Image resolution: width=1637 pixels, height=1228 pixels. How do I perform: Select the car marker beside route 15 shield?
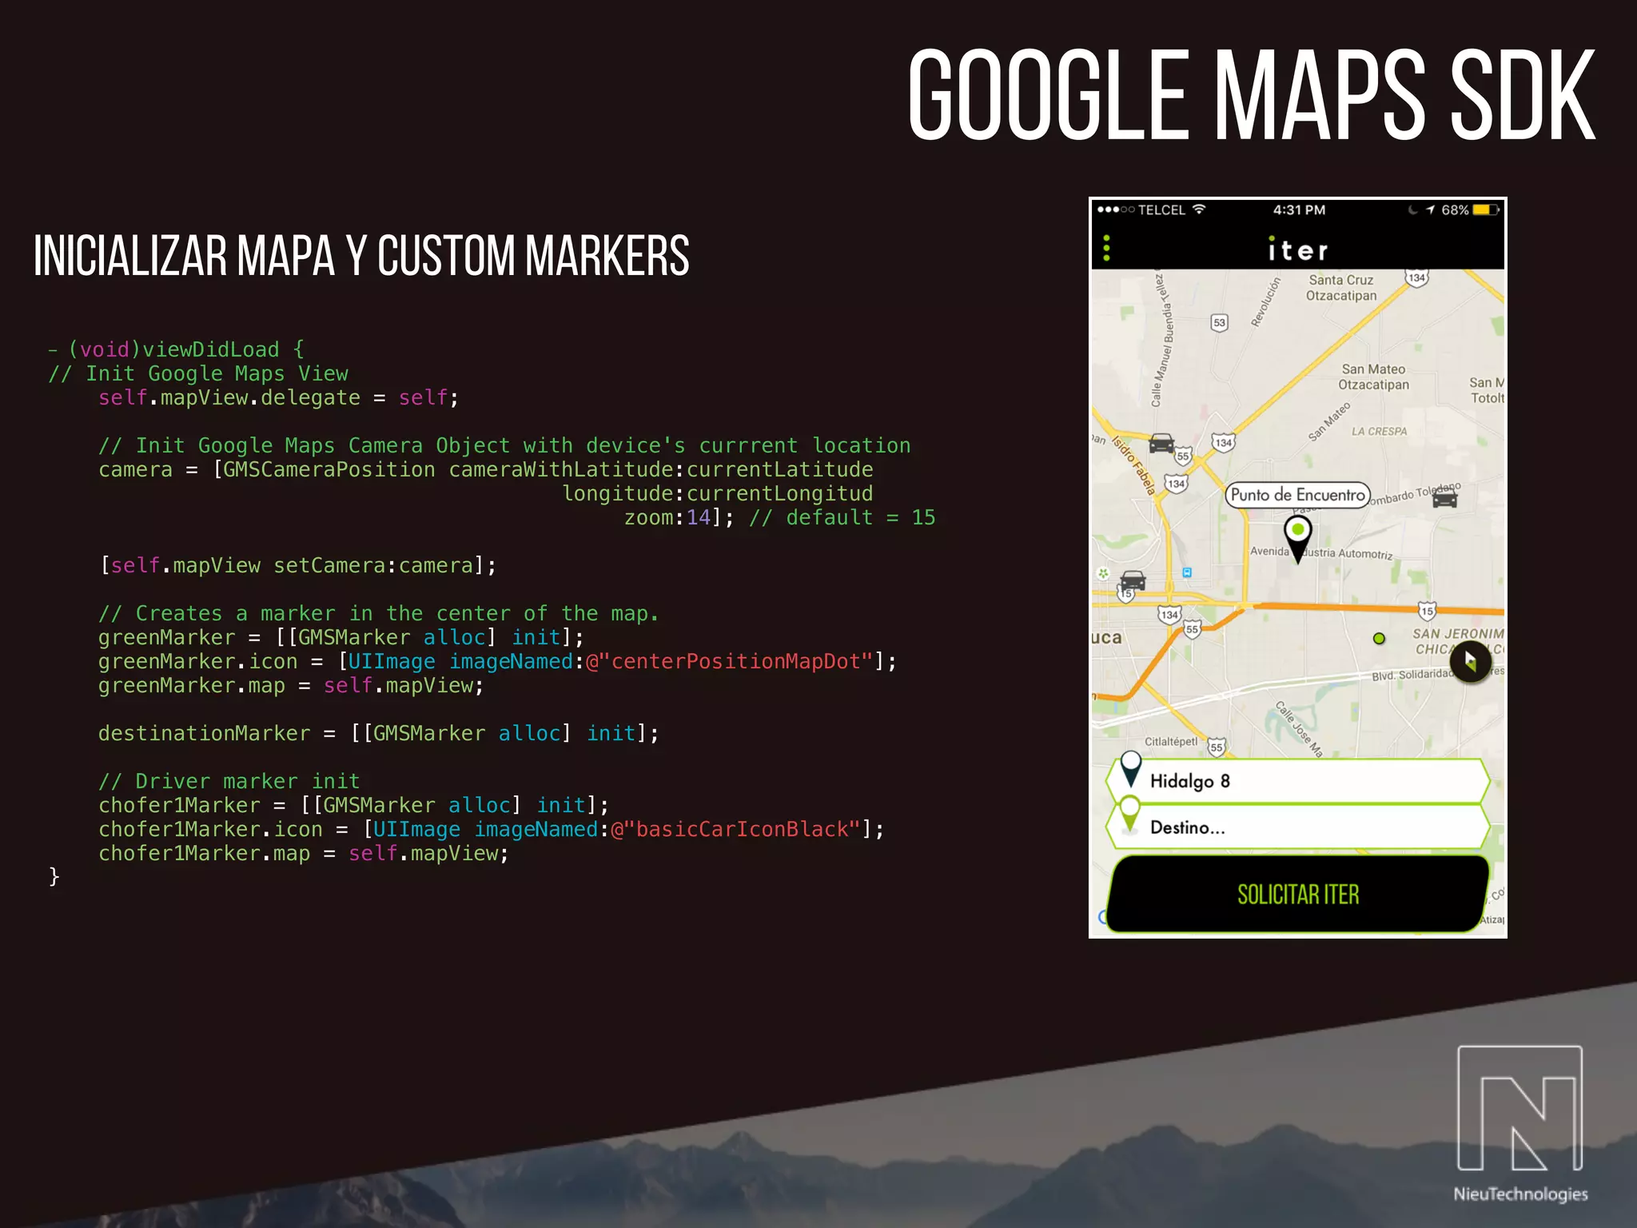click(x=1133, y=580)
